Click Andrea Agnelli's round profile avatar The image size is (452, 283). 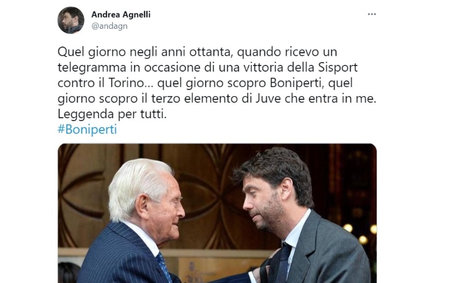pos(71,20)
